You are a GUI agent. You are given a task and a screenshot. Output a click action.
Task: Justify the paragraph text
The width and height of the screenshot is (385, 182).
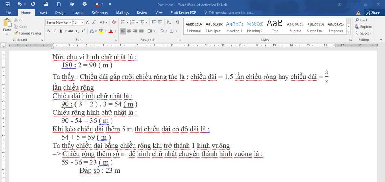click(x=141, y=31)
